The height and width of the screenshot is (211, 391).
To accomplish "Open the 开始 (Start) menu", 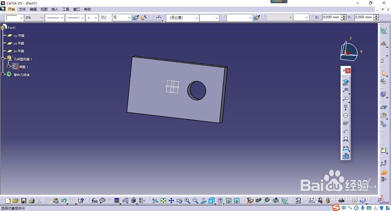I will pos(11,9).
